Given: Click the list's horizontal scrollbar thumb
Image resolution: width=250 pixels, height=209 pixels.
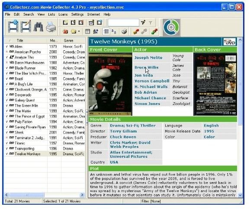Looking at the screenshot, I should coord(27,195).
